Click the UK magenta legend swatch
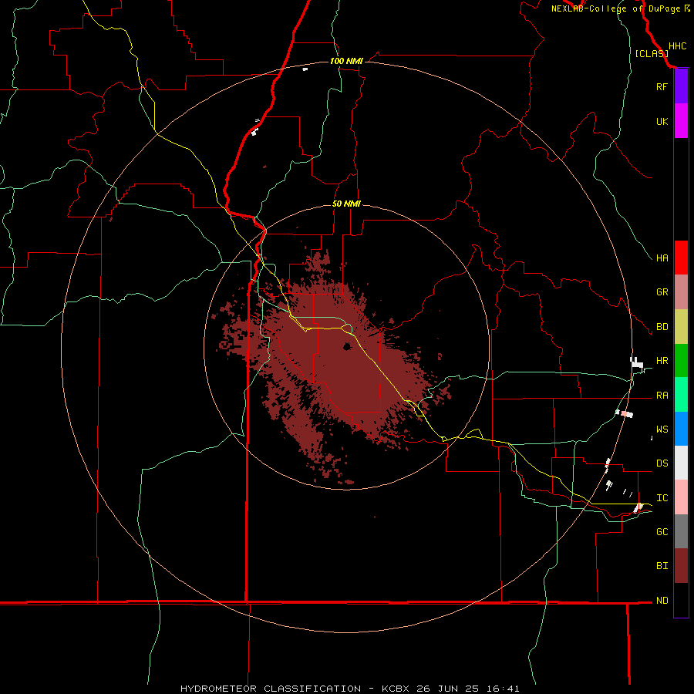The height and width of the screenshot is (694, 694). [681, 121]
